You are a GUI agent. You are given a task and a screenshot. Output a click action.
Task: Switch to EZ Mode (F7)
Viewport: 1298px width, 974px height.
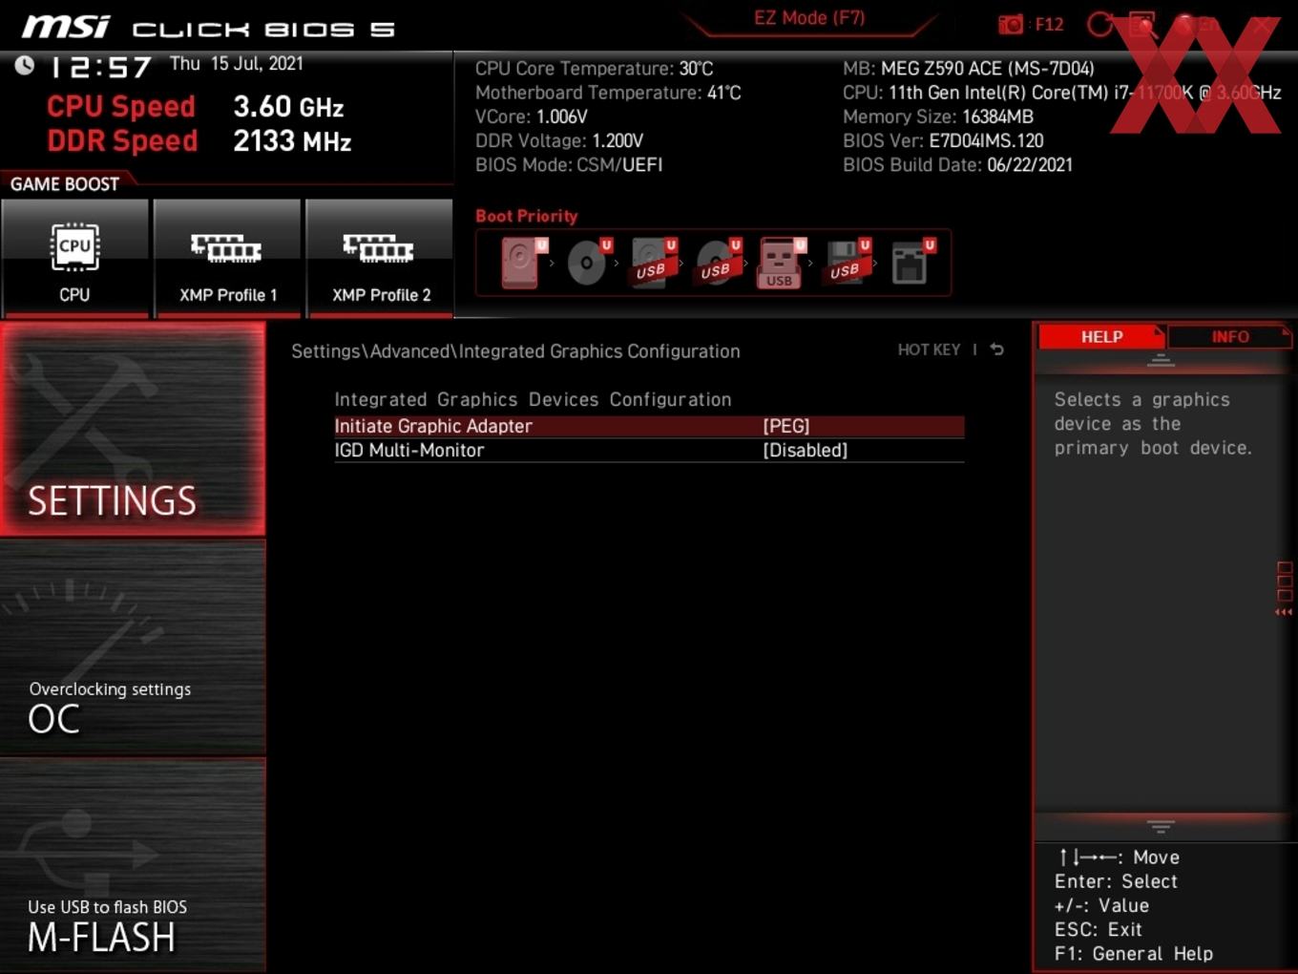pos(809,18)
